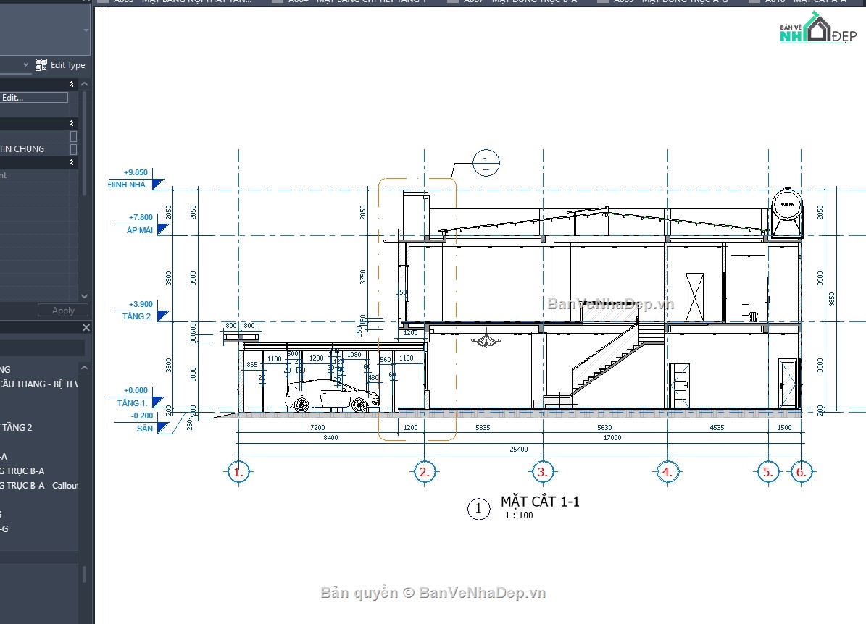This screenshot has width=866, height=624.
Task: Select grid bubble 6 on the right
Action: [802, 471]
